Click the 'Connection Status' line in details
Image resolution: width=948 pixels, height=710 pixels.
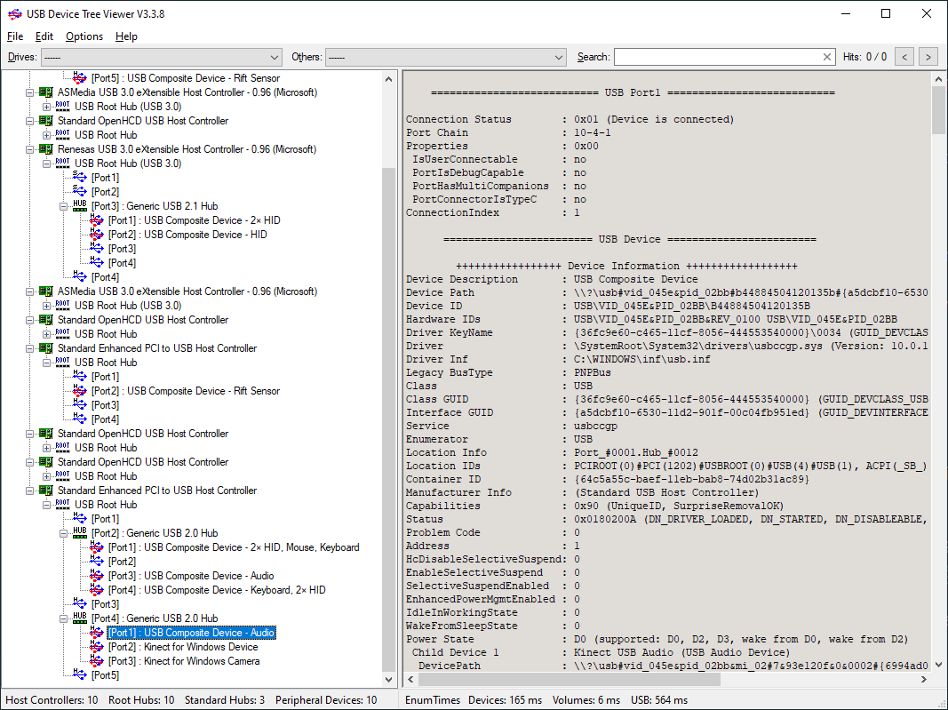tap(570, 120)
